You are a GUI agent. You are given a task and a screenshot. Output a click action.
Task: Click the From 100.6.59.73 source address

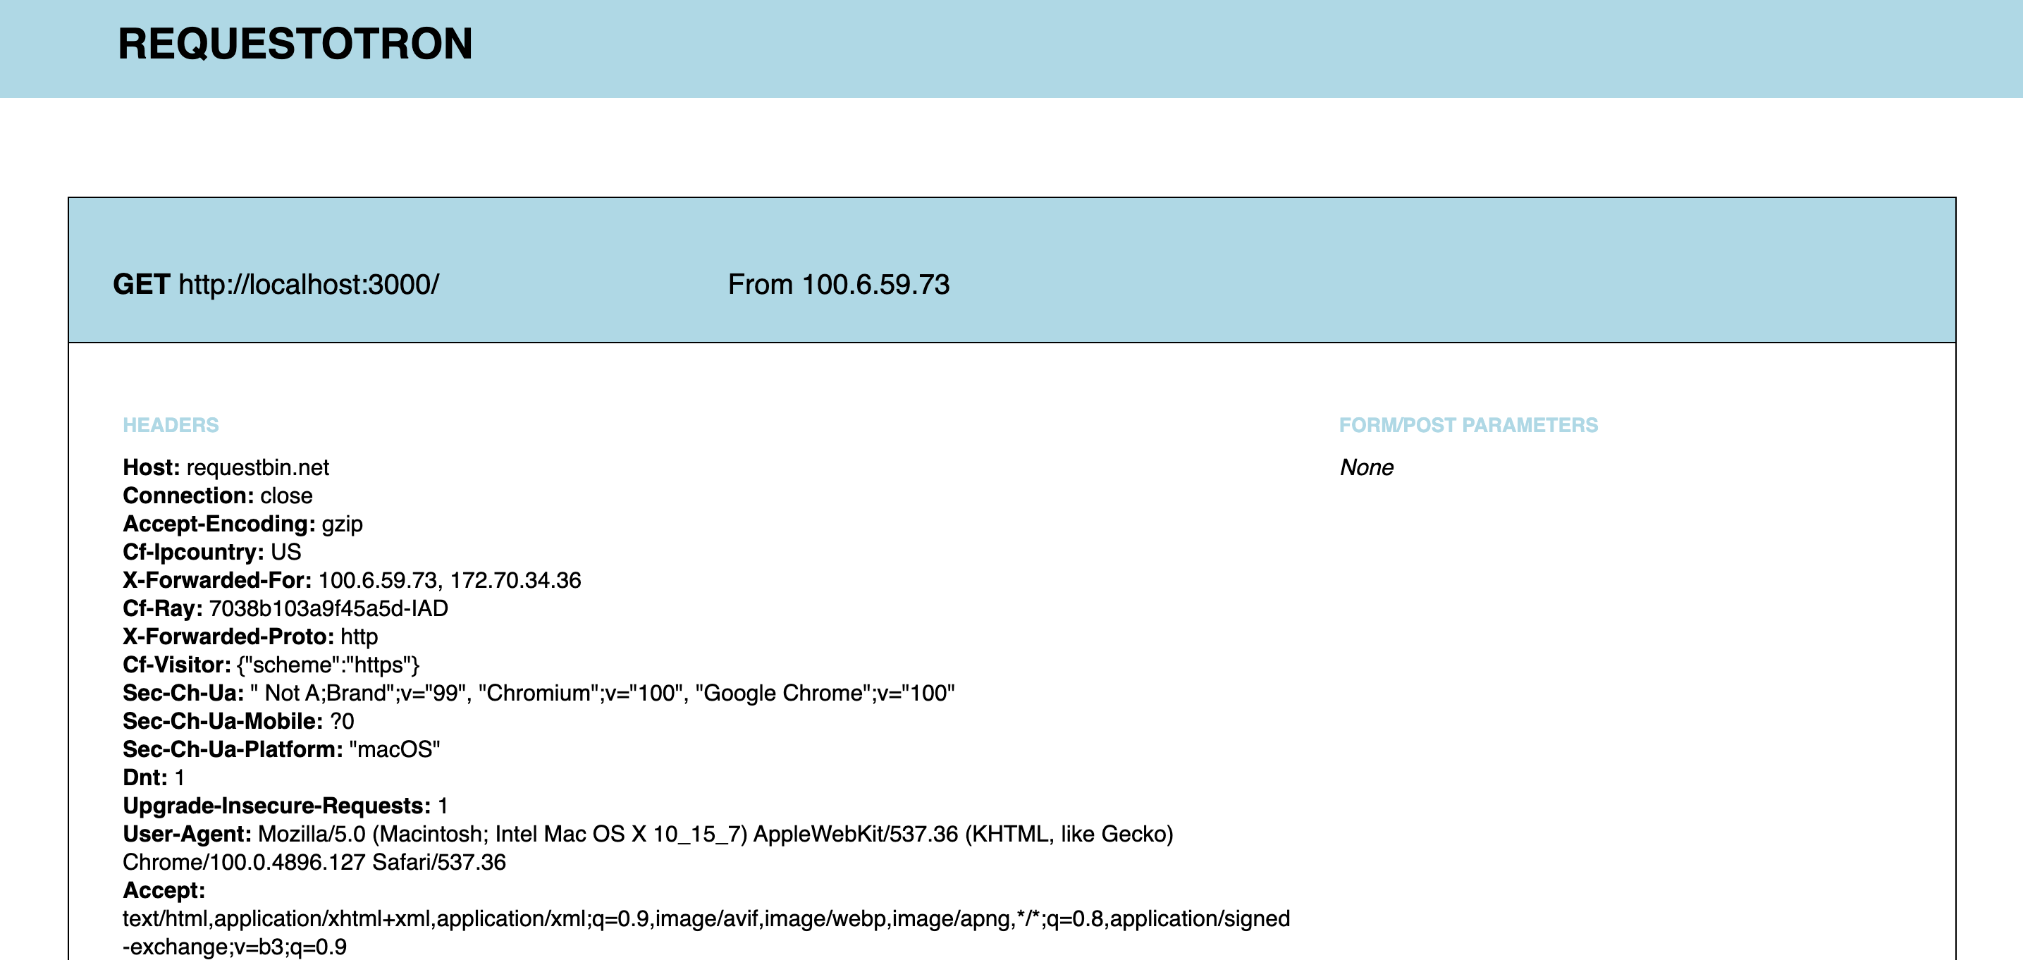click(x=838, y=284)
